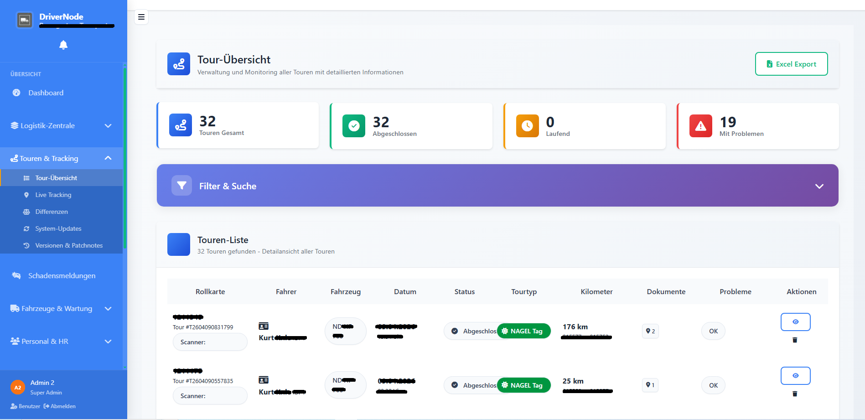Delete tour T2604090557835 via trash icon
The height and width of the screenshot is (420, 865).
coord(795,394)
